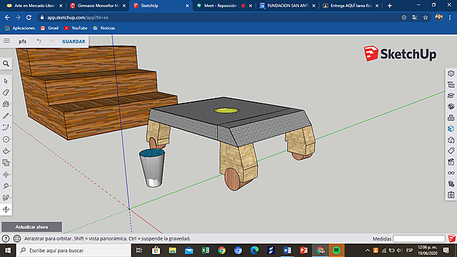Open the Noticias bookmark
457x257 pixels.
click(104, 28)
